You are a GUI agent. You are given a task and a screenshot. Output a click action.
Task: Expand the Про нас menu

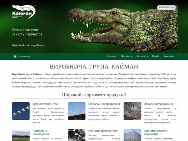pos(127,56)
